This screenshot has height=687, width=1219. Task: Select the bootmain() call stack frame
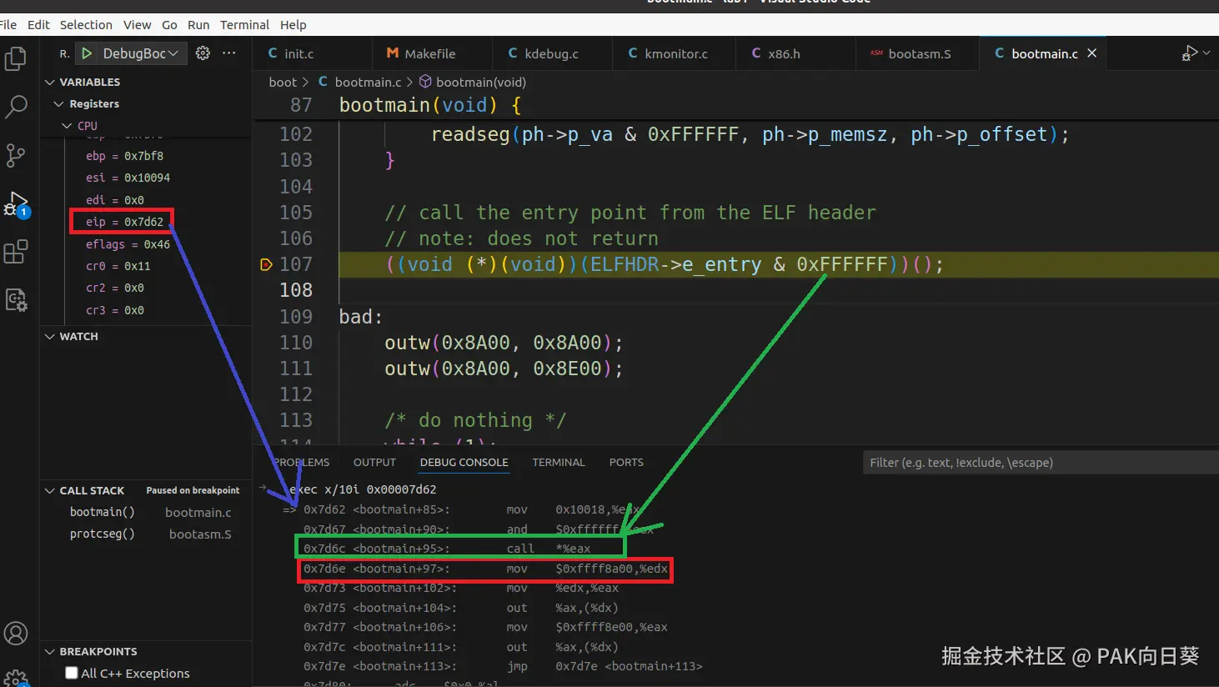tap(146, 512)
